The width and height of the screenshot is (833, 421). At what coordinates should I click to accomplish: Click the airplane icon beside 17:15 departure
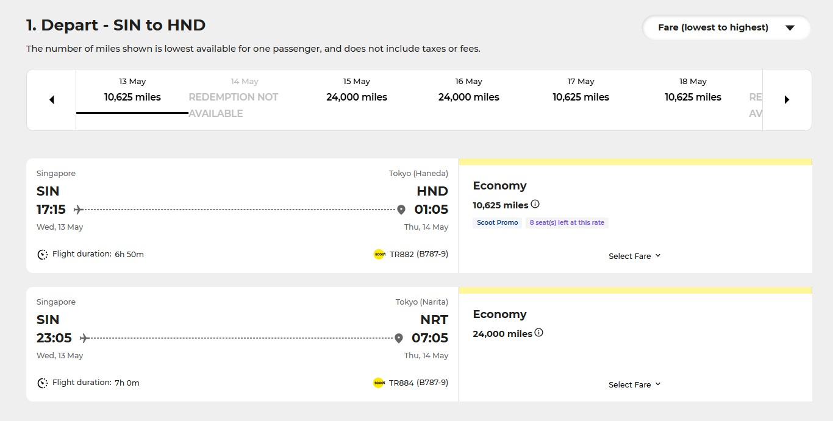(78, 210)
